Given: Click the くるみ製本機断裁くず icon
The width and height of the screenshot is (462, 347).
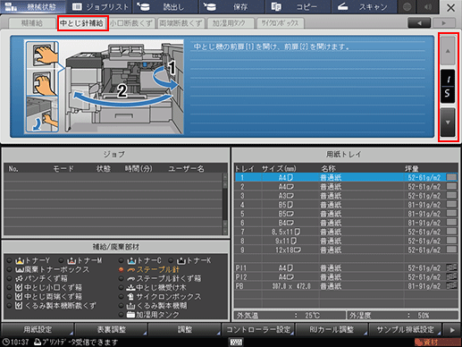Looking at the screenshot, I should (19, 306).
